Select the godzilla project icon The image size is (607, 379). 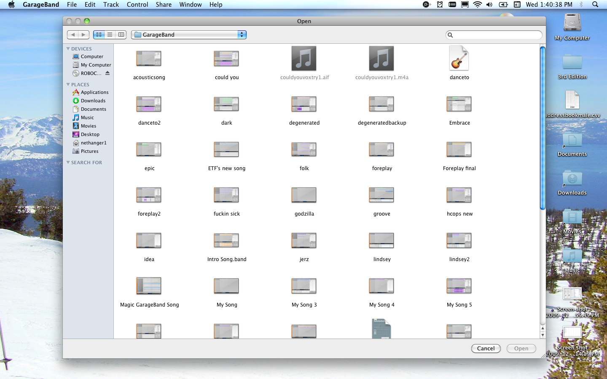(x=304, y=195)
